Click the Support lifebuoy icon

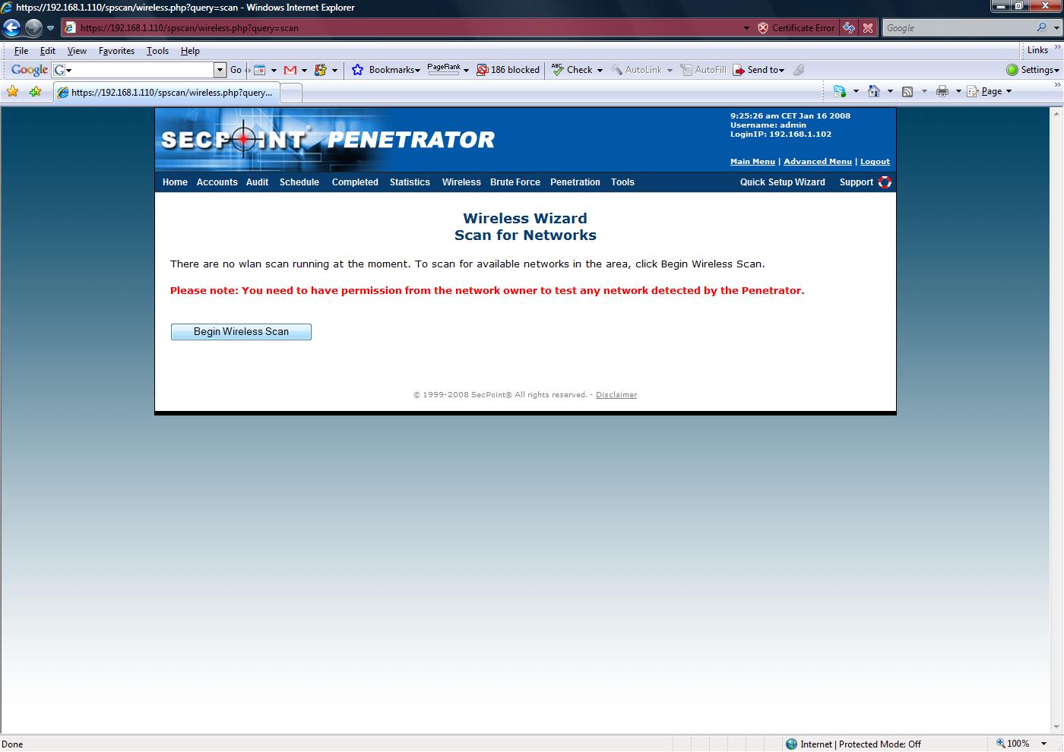pyautogui.click(x=885, y=182)
